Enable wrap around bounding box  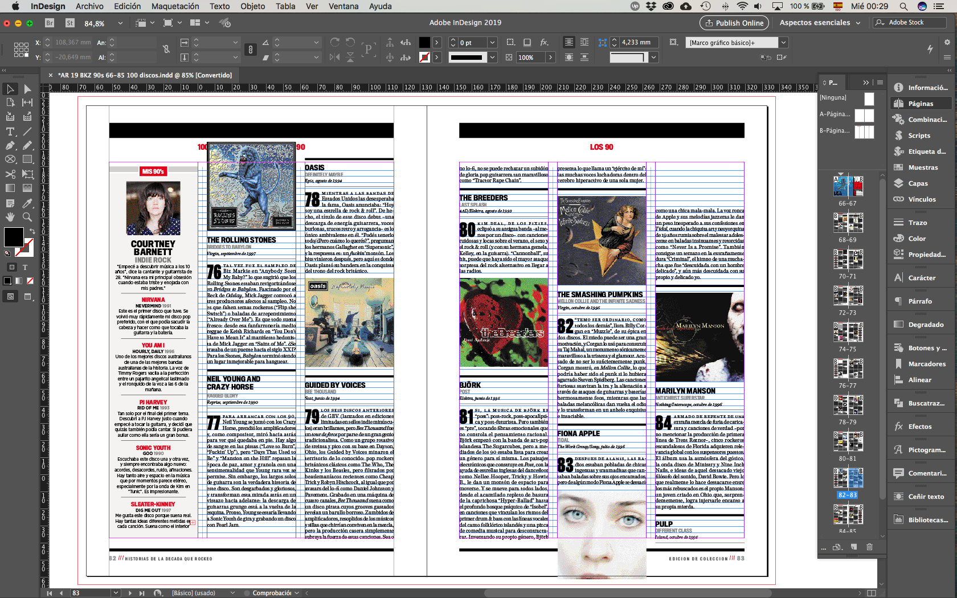(584, 42)
